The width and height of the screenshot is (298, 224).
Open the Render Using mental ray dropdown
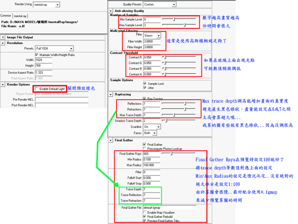click(x=47, y=5)
